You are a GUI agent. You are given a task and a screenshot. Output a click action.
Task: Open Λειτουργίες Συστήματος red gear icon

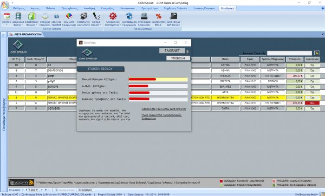coord(113,20)
